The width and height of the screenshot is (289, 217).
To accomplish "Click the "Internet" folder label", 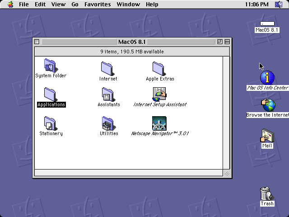I will pyautogui.click(x=108, y=79).
